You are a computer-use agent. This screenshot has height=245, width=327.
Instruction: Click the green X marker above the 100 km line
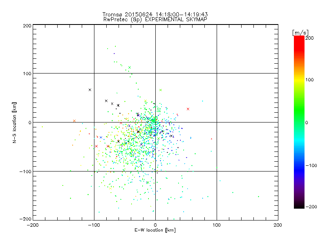click(130, 67)
